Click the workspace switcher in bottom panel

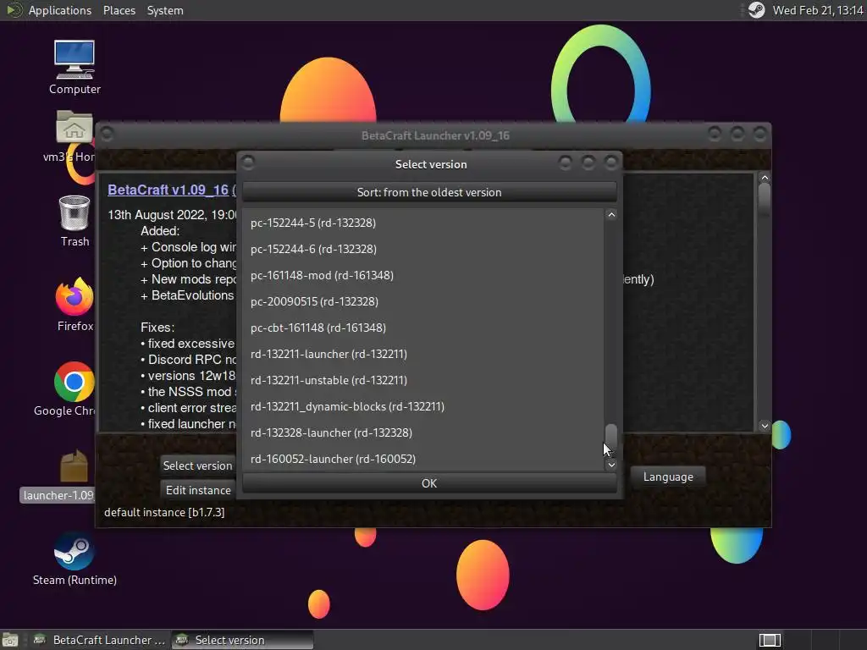tap(769, 640)
